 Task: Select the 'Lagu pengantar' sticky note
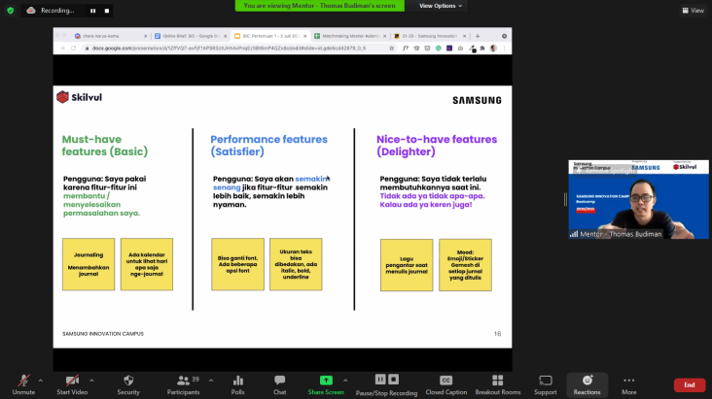pyautogui.click(x=407, y=265)
